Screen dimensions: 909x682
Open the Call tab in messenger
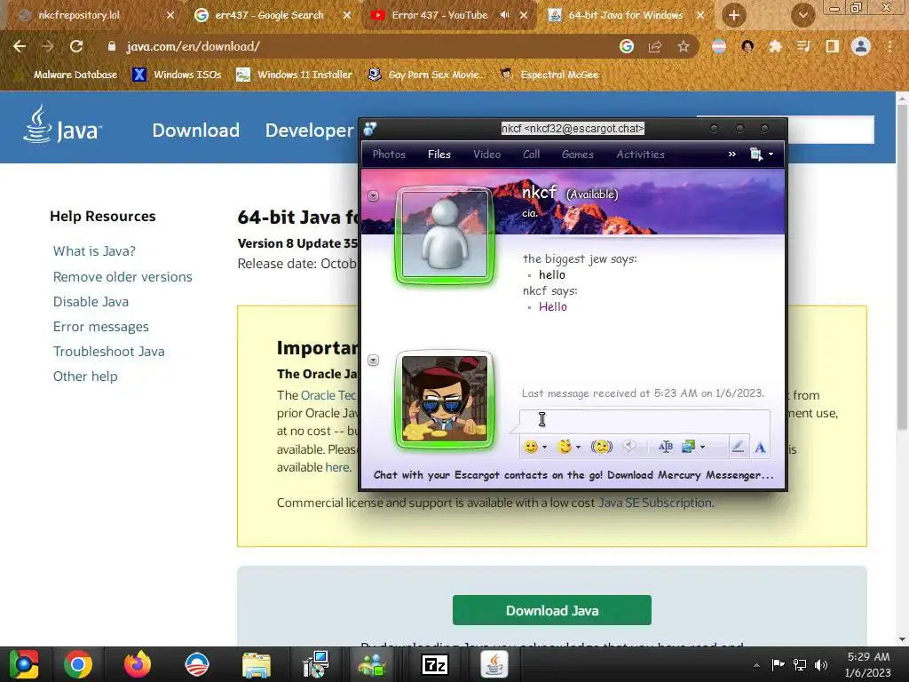pos(531,155)
